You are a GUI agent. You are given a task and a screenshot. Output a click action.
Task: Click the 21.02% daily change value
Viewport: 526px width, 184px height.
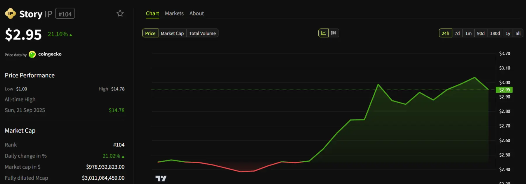pos(113,156)
